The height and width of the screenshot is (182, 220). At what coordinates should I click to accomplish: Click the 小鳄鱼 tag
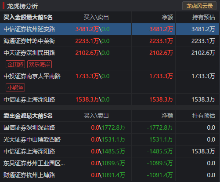click(15, 87)
